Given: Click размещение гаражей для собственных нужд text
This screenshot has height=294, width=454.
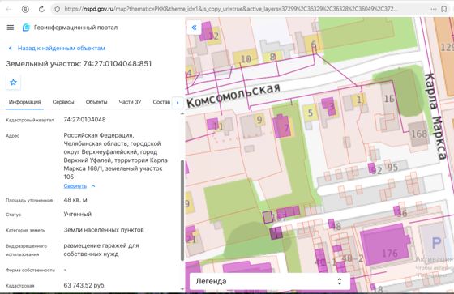Looking at the screenshot, I should [x=101, y=249].
